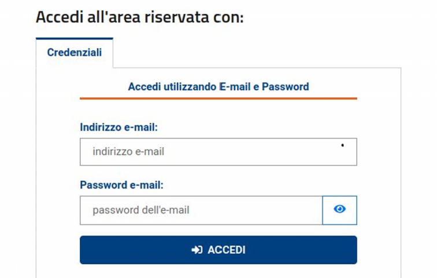Click the 'password dell'e-mail' placeholder text
Viewport: 437px width, 278px height.
pos(140,210)
